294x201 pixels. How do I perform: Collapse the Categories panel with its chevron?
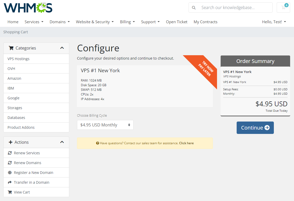[x=62, y=48]
